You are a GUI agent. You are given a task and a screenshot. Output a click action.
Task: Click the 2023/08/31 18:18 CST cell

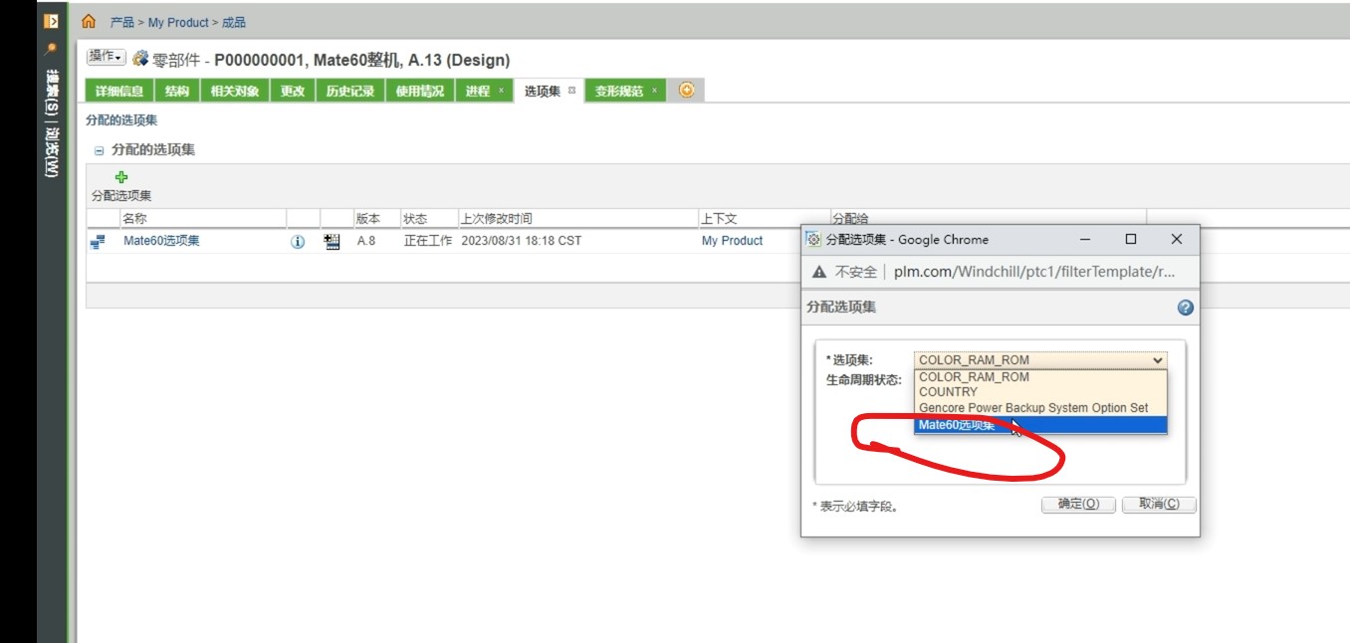click(x=521, y=241)
